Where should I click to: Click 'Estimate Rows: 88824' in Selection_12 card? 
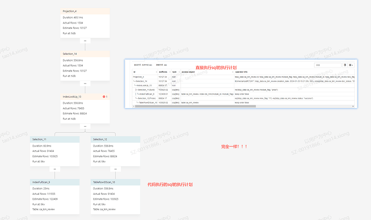coord(105,156)
